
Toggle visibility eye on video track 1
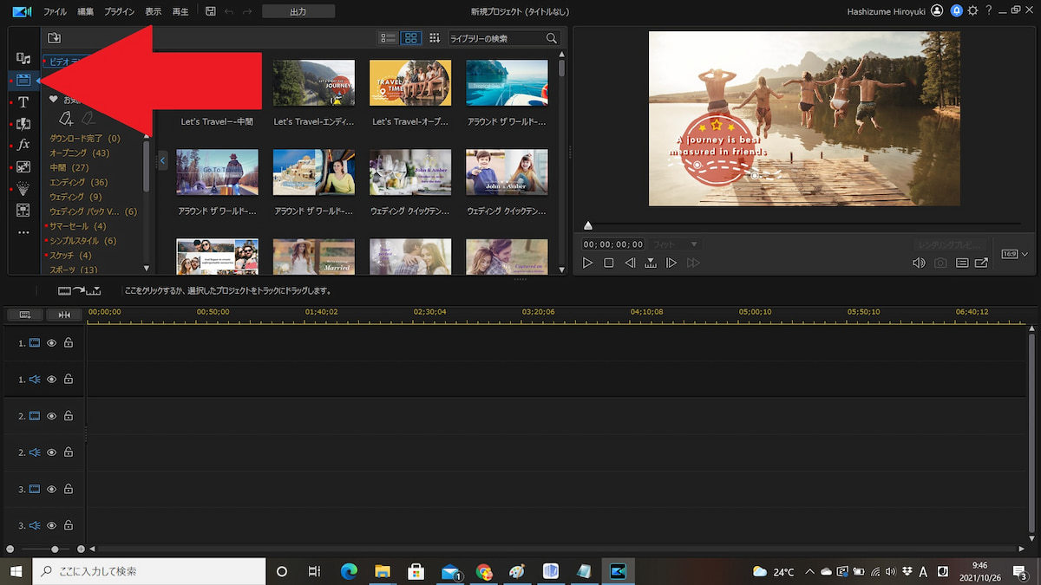point(51,343)
